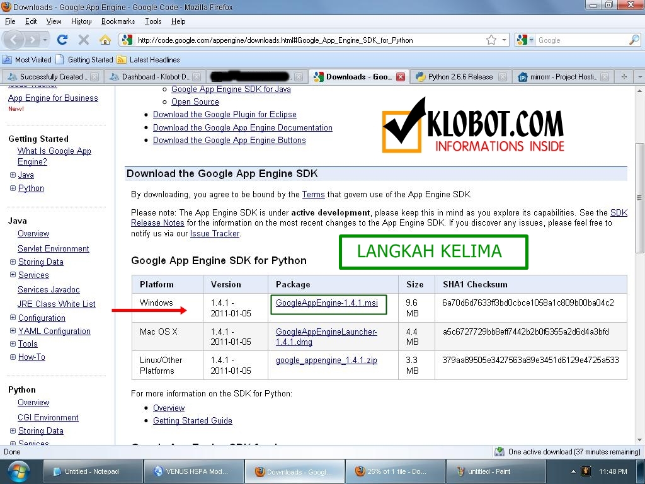
Task: Open the Edit menu
Action: (31, 21)
